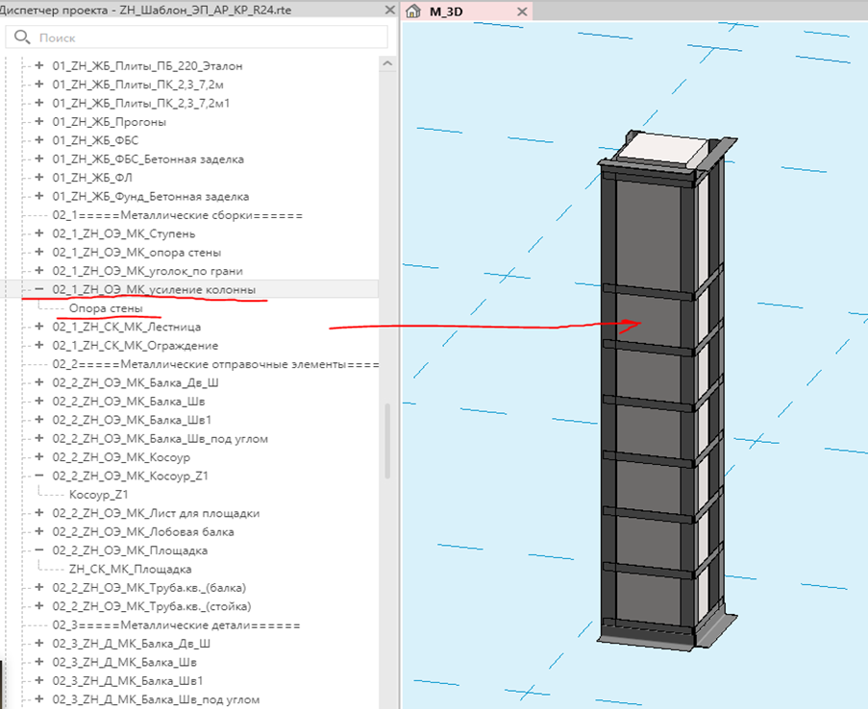The width and height of the screenshot is (868, 709).
Task: Select 01_ZH_ЖБ_Прогоны family label
Action: tap(109, 122)
